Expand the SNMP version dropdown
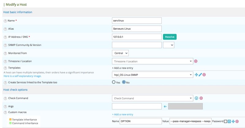The image size is (245, 128). [x=168, y=45]
